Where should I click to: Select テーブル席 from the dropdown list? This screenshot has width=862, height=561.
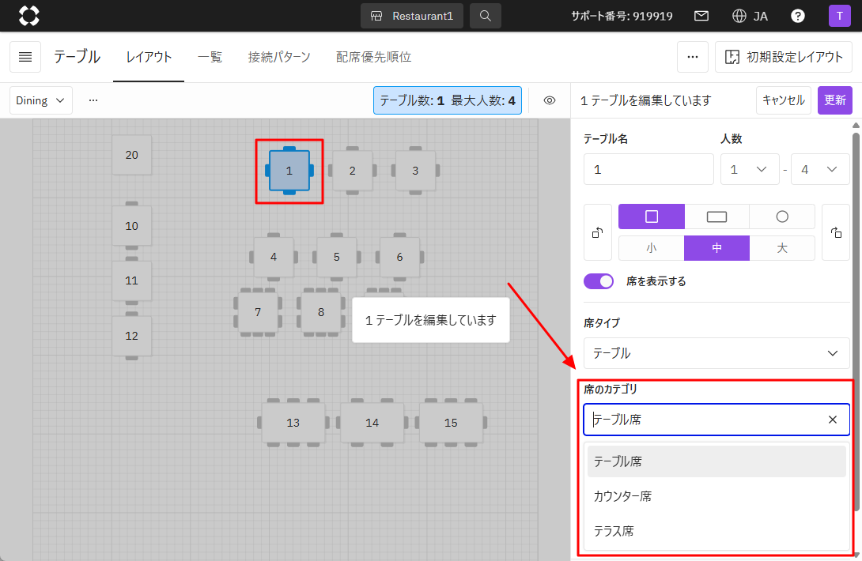716,461
